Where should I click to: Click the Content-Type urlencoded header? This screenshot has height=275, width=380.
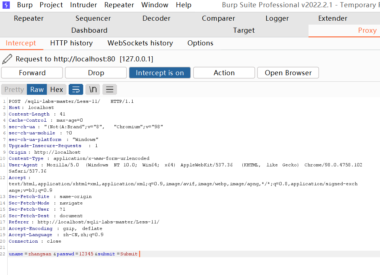point(79,158)
